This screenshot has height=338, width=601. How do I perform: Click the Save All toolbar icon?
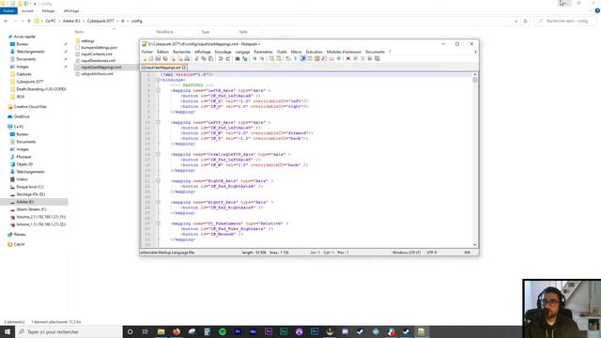pyautogui.click(x=165, y=58)
